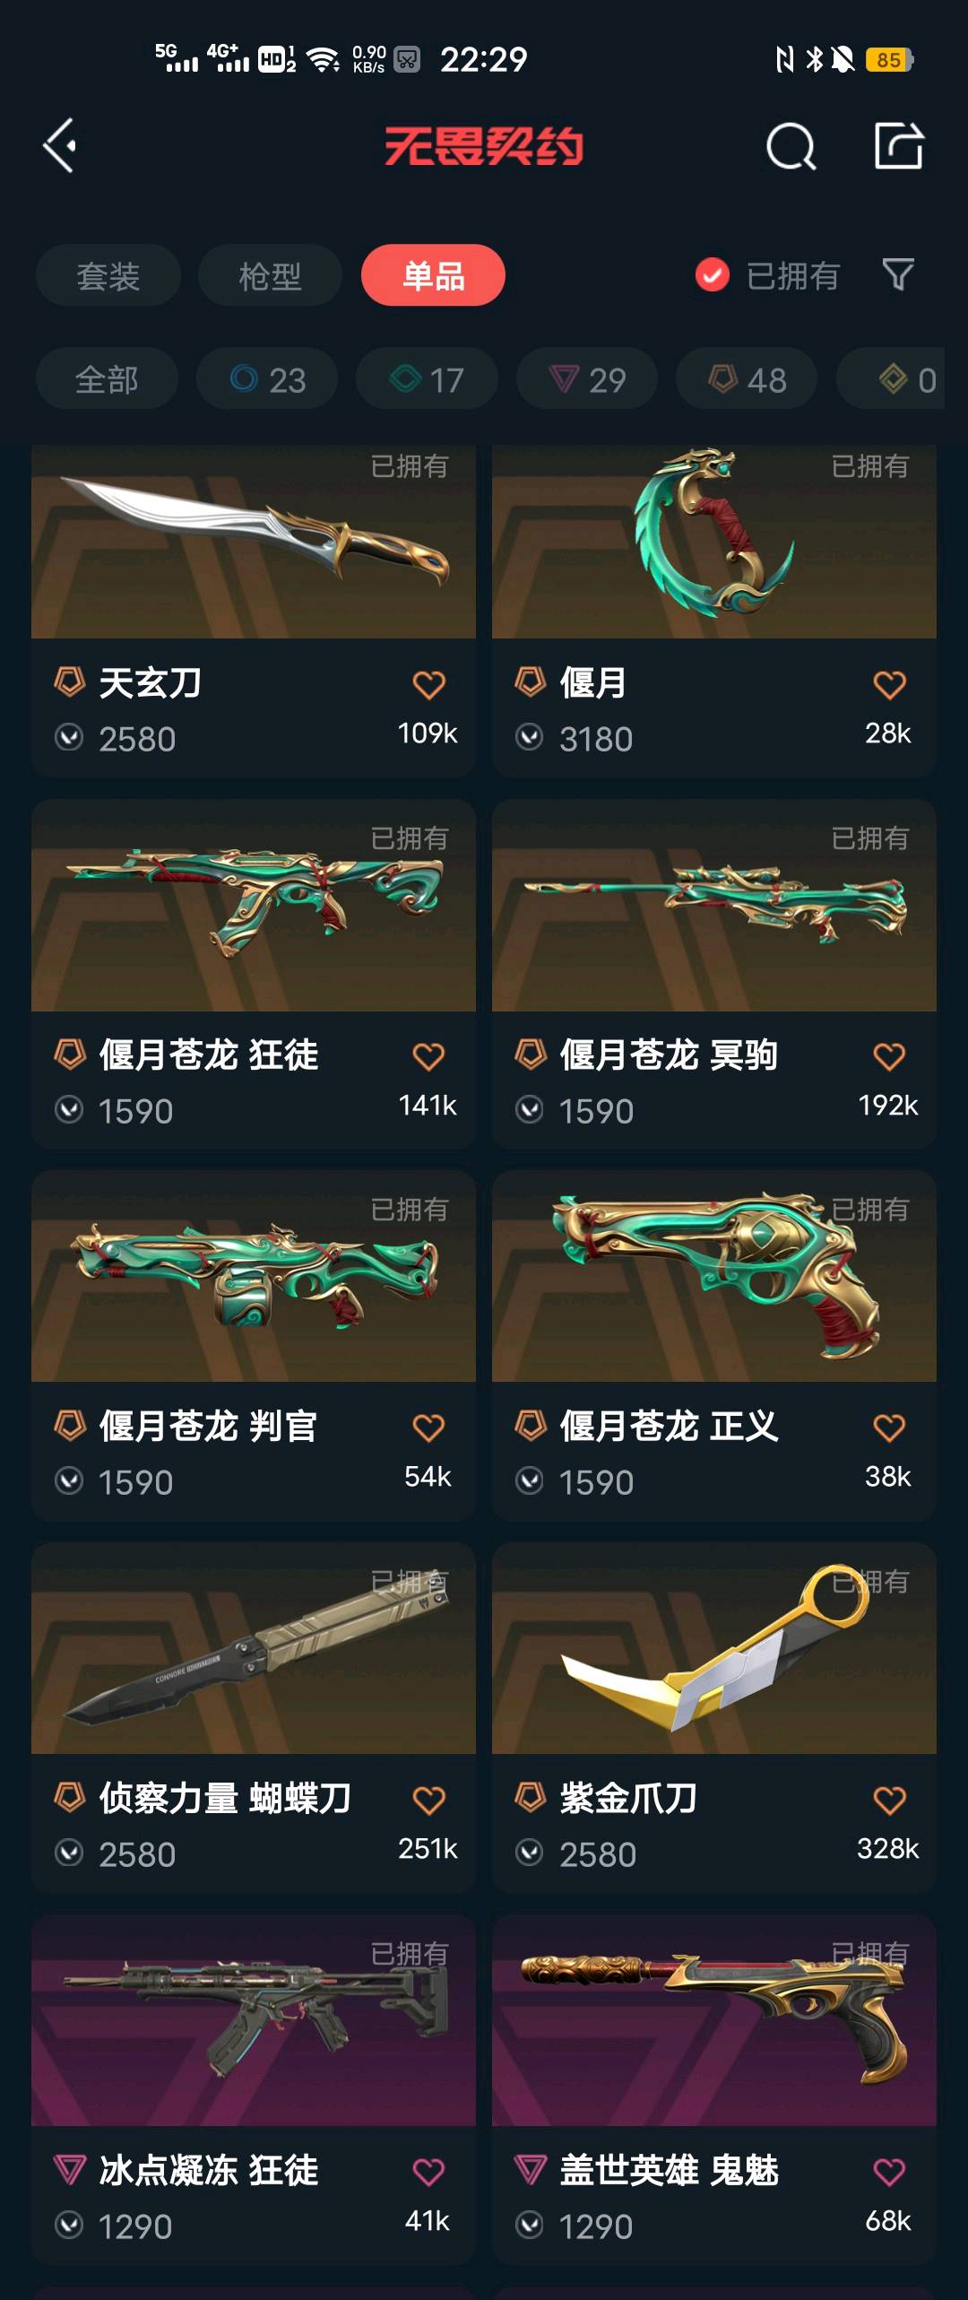
Task: Favorite the 紫金爪刀 heart icon
Action: click(x=889, y=1801)
